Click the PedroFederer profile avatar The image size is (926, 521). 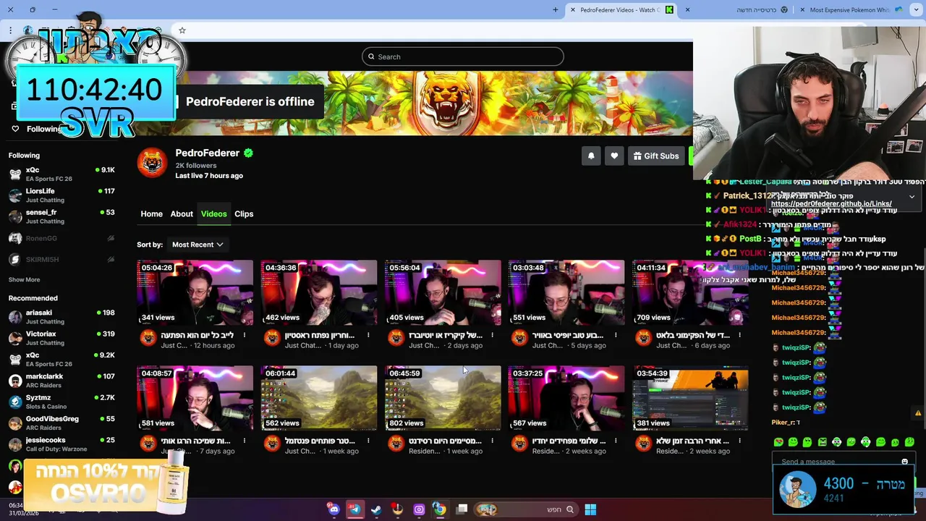click(152, 163)
